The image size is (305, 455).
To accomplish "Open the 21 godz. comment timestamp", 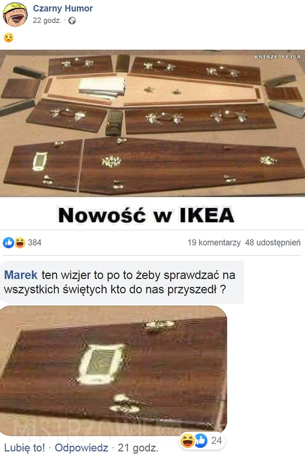I will [x=138, y=447].
